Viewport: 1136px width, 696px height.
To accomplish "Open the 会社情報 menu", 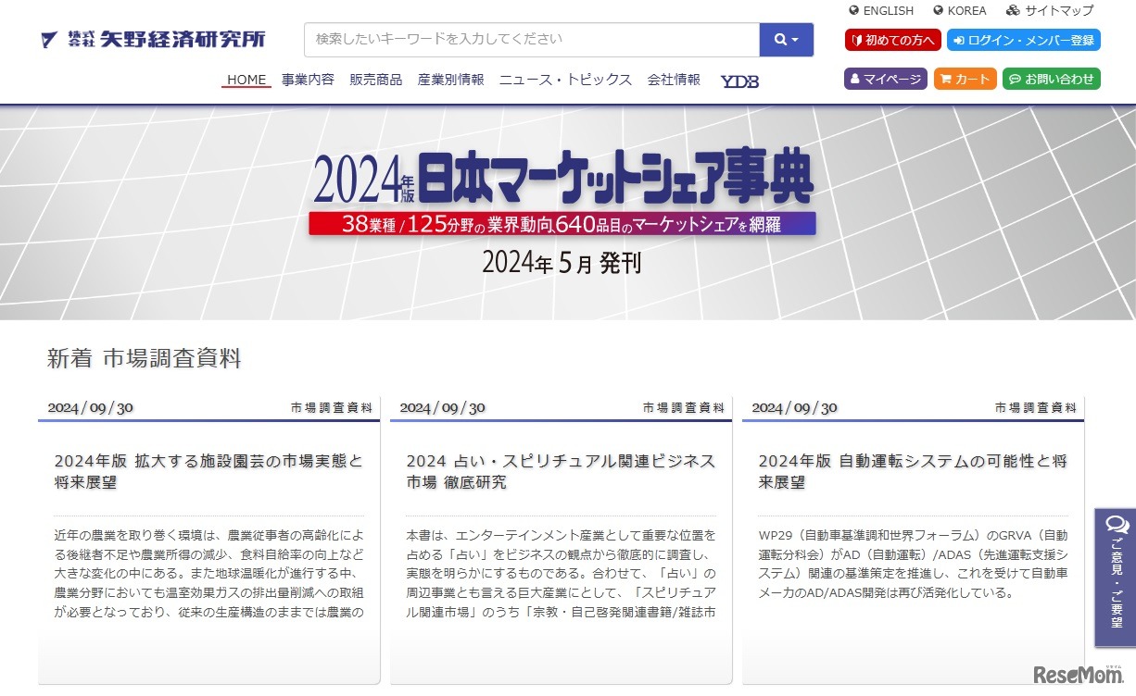I will pos(675,80).
